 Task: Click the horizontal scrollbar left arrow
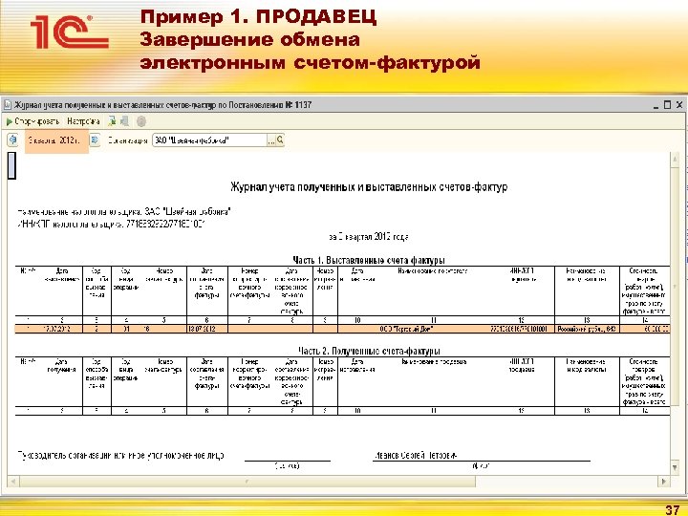pos(13,482)
